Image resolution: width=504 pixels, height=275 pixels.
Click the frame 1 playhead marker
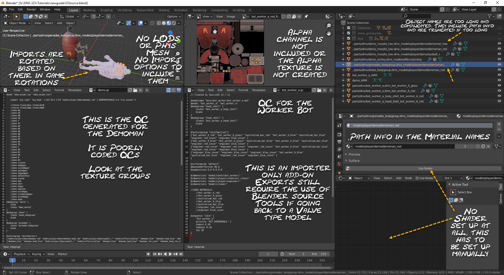(12, 260)
